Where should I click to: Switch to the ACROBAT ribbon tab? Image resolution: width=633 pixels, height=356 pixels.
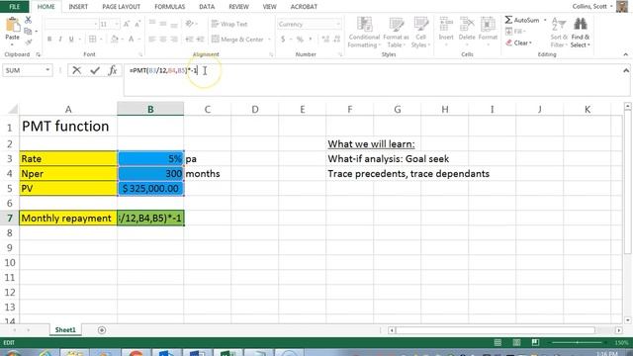(304, 7)
